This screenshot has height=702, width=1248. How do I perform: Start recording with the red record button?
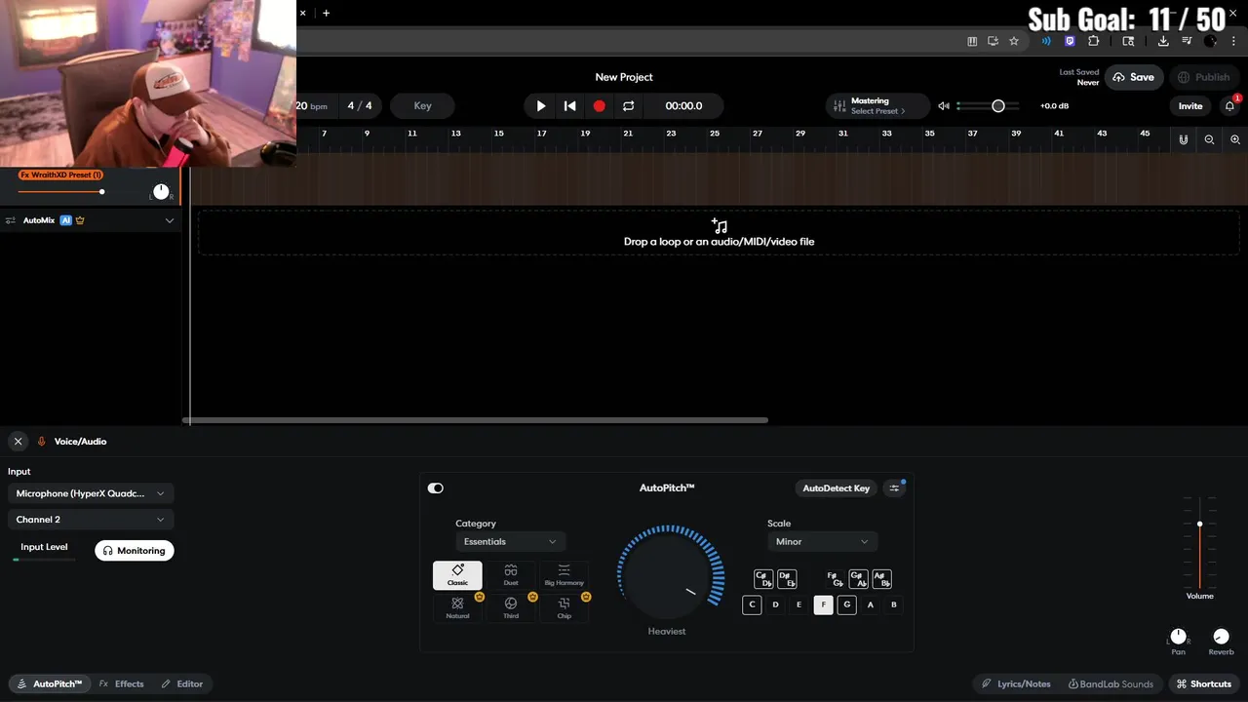600,105
